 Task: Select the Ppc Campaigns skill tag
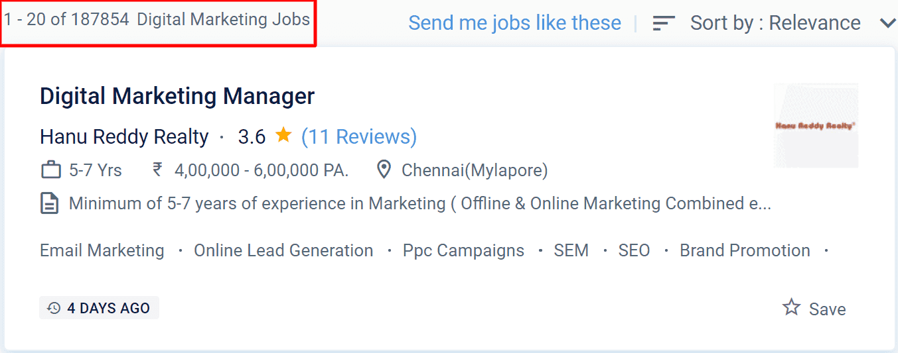(x=463, y=251)
